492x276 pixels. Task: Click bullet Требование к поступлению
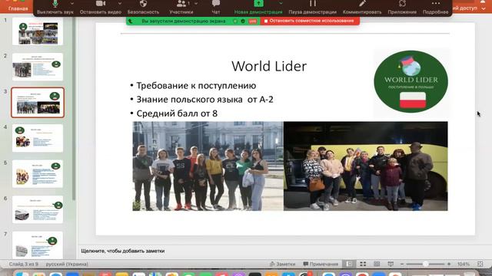click(196, 85)
